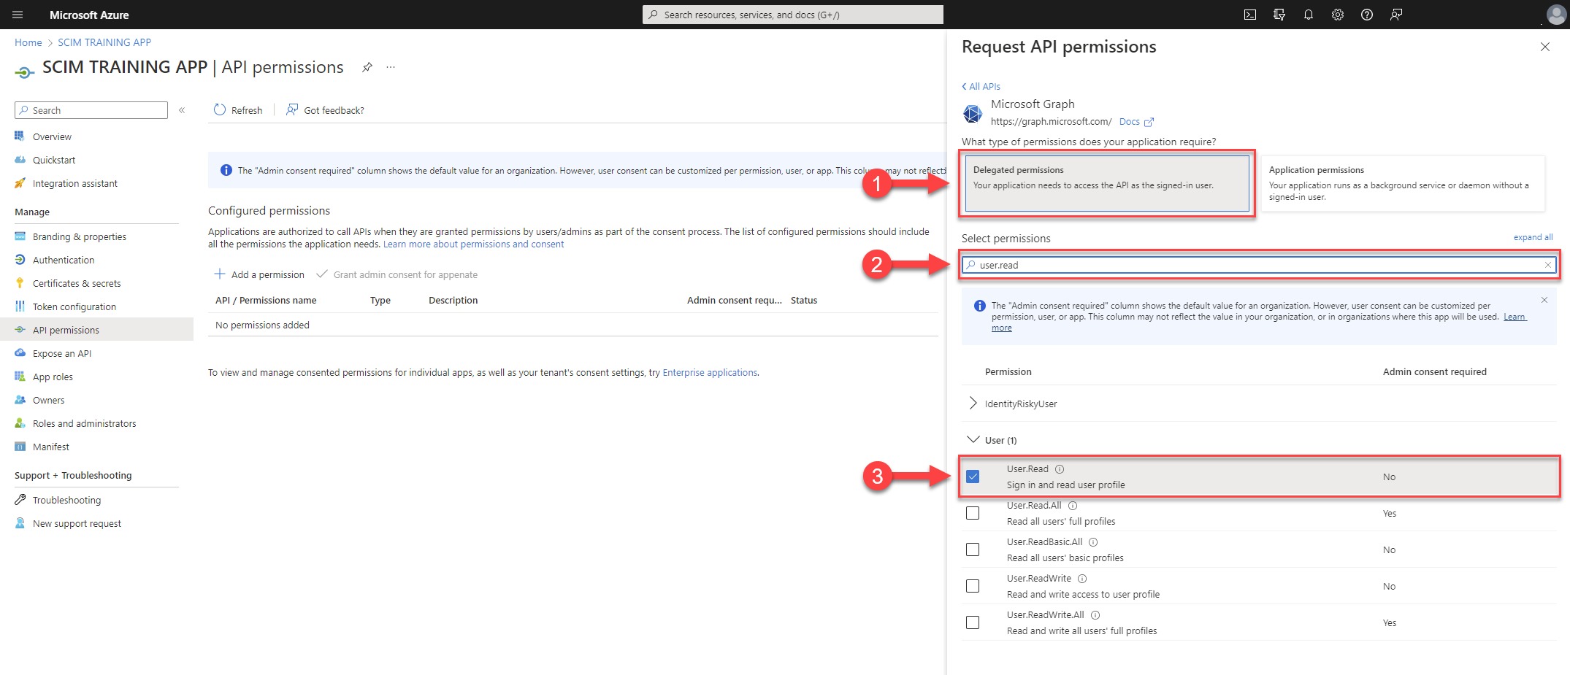Open the help question mark icon
Image resolution: width=1570 pixels, height=675 pixels.
1367,15
